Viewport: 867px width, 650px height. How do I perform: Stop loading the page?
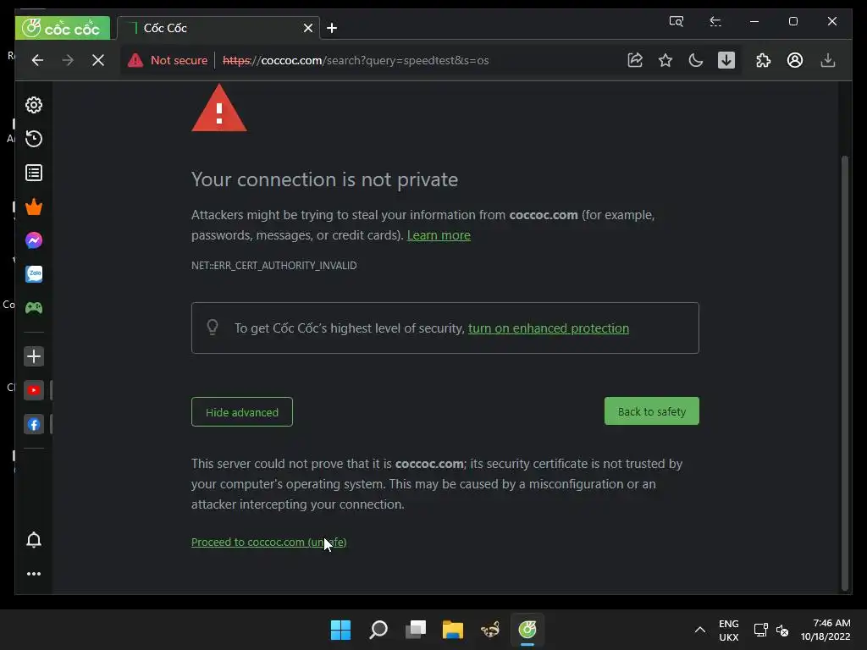tap(98, 60)
